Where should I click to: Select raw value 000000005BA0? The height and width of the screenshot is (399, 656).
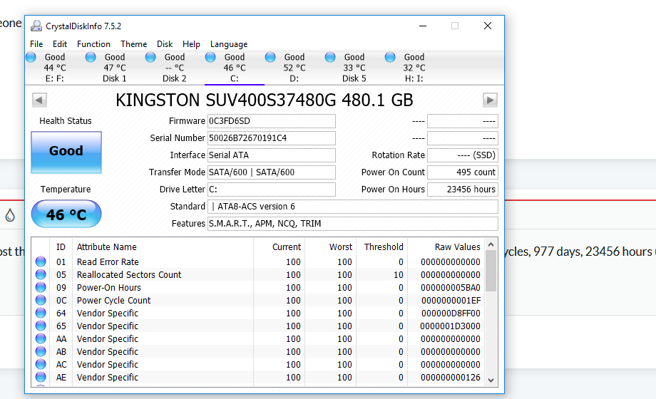pos(451,288)
